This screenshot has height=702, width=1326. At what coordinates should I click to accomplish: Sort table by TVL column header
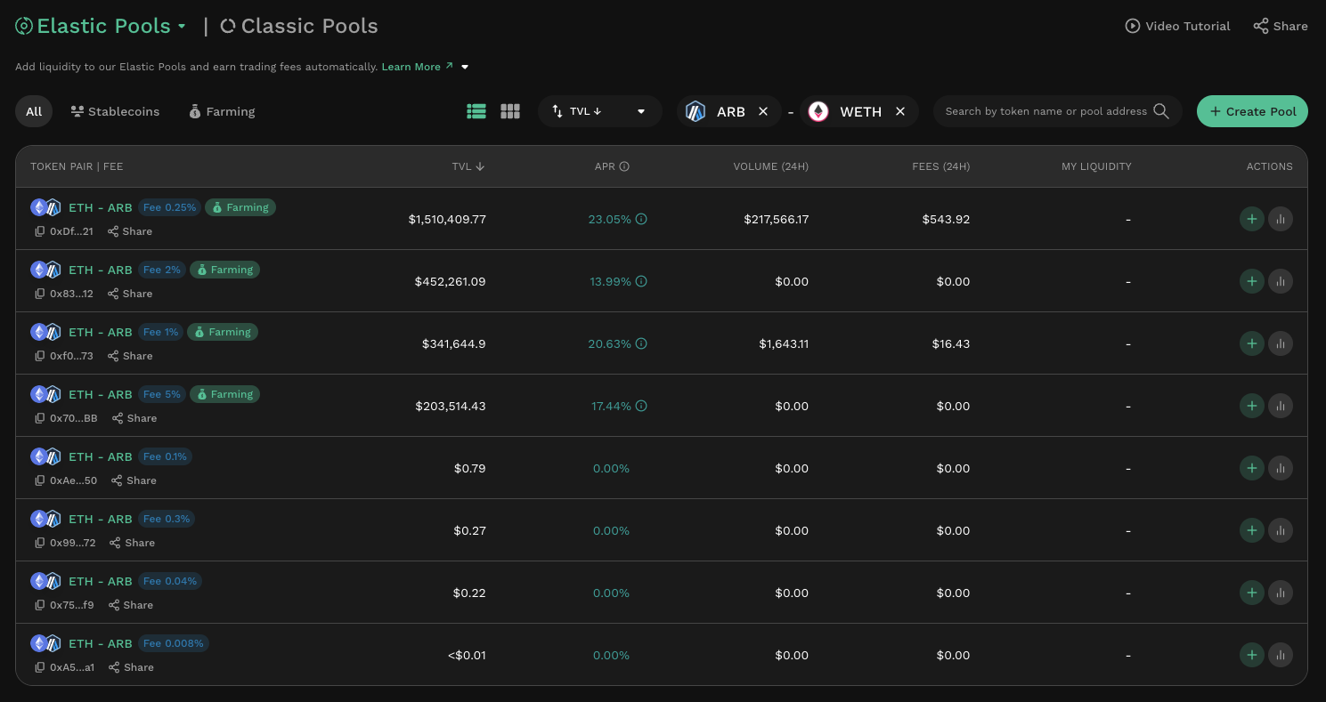(468, 166)
